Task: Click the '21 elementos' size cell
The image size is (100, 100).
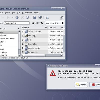Action: click(x=54, y=44)
